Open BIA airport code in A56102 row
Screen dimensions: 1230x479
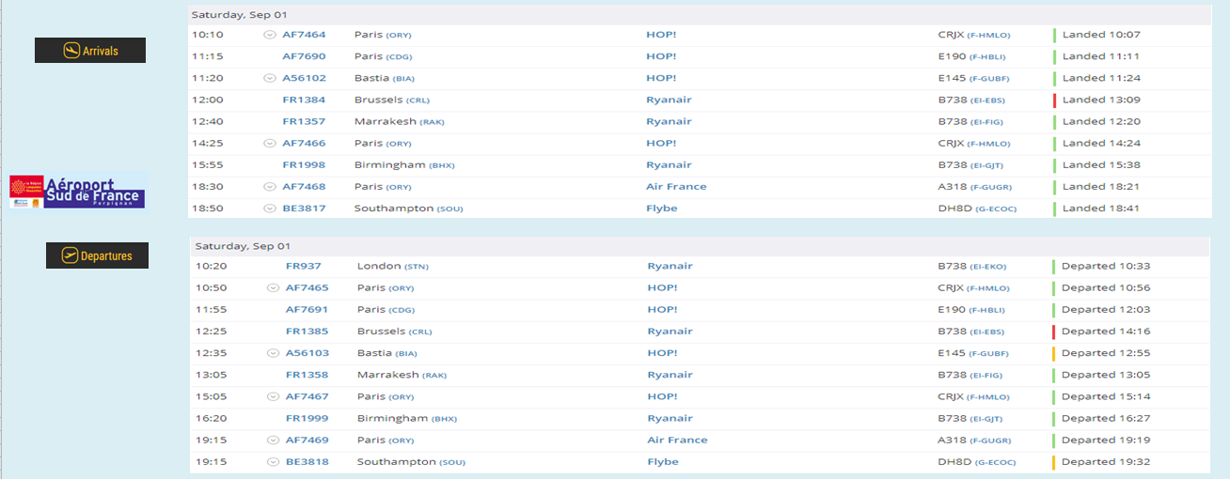coord(404,79)
